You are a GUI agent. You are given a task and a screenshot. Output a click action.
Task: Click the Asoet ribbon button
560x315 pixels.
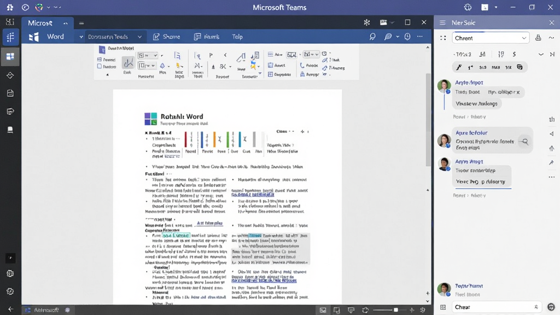pos(276,66)
